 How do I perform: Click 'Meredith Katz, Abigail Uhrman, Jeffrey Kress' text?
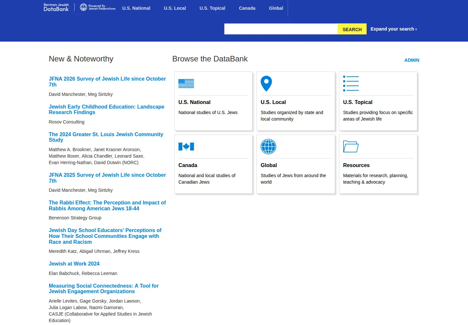pos(94,251)
